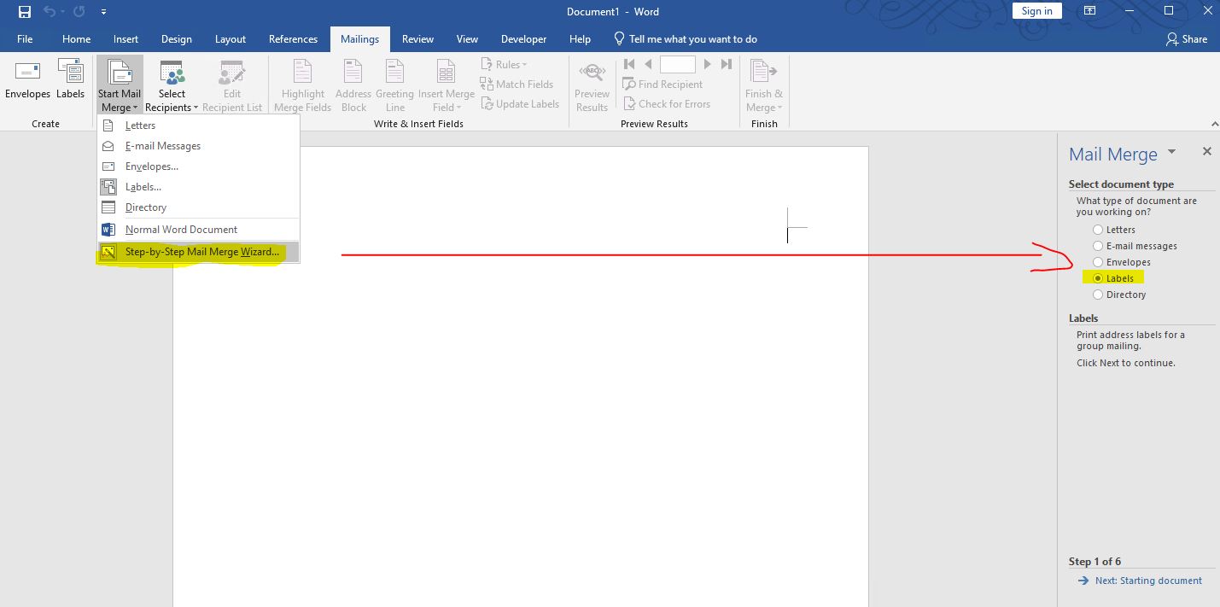
Task: Switch to the View tab
Action: [467, 39]
